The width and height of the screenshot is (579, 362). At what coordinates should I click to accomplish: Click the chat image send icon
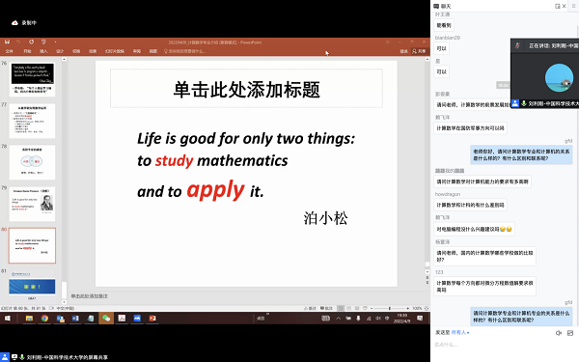point(570,333)
